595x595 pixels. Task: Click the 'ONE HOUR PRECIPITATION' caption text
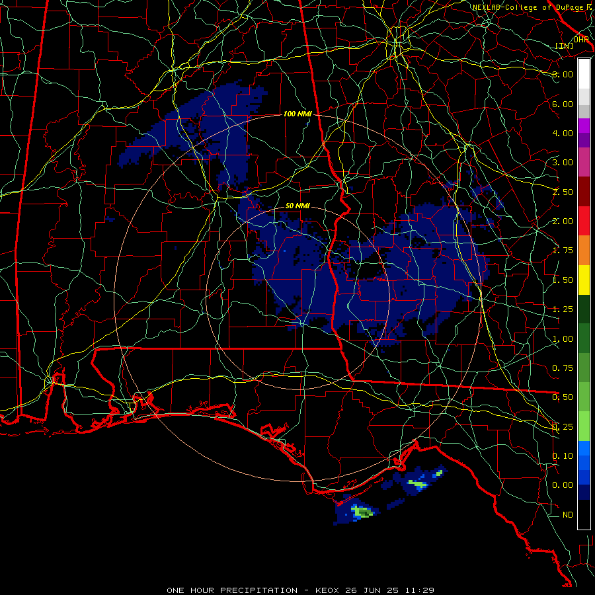point(232,590)
